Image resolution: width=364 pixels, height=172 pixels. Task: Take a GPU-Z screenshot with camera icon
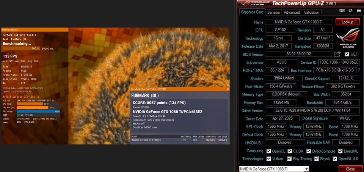coord(342,11)
